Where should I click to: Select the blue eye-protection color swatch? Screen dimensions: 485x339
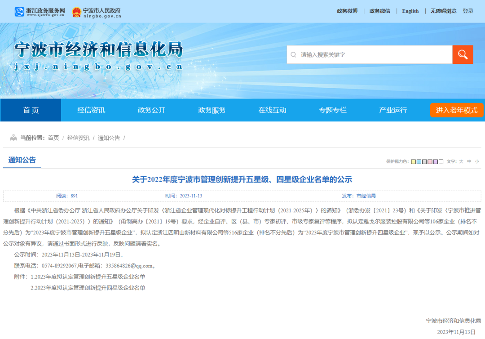tap(419, 162)
